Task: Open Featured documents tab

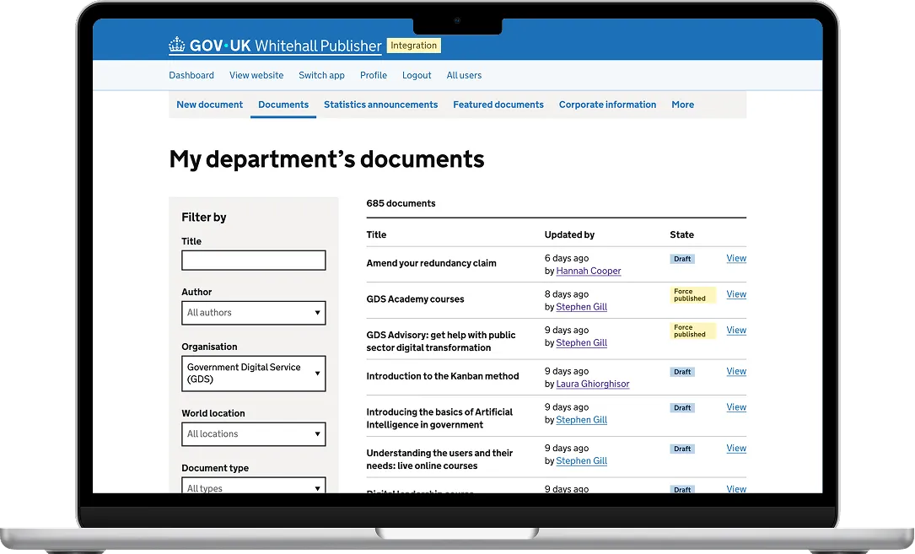Action: coord(498,105)
